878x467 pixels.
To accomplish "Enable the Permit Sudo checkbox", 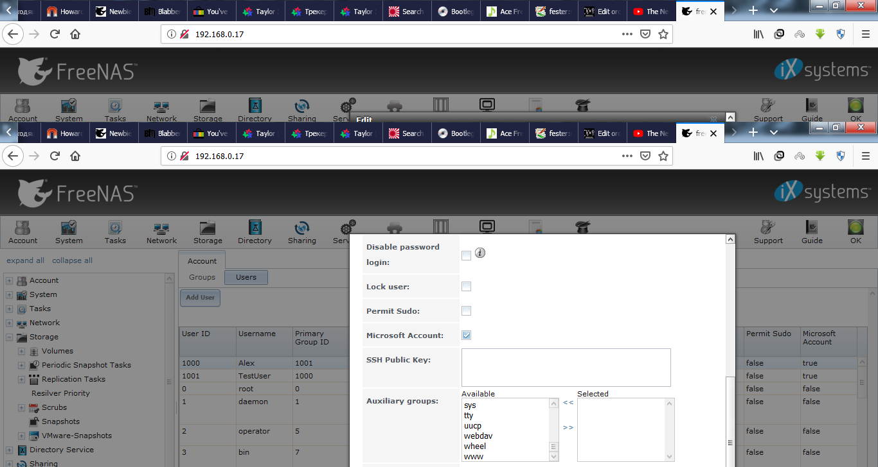I will (467, 311).
